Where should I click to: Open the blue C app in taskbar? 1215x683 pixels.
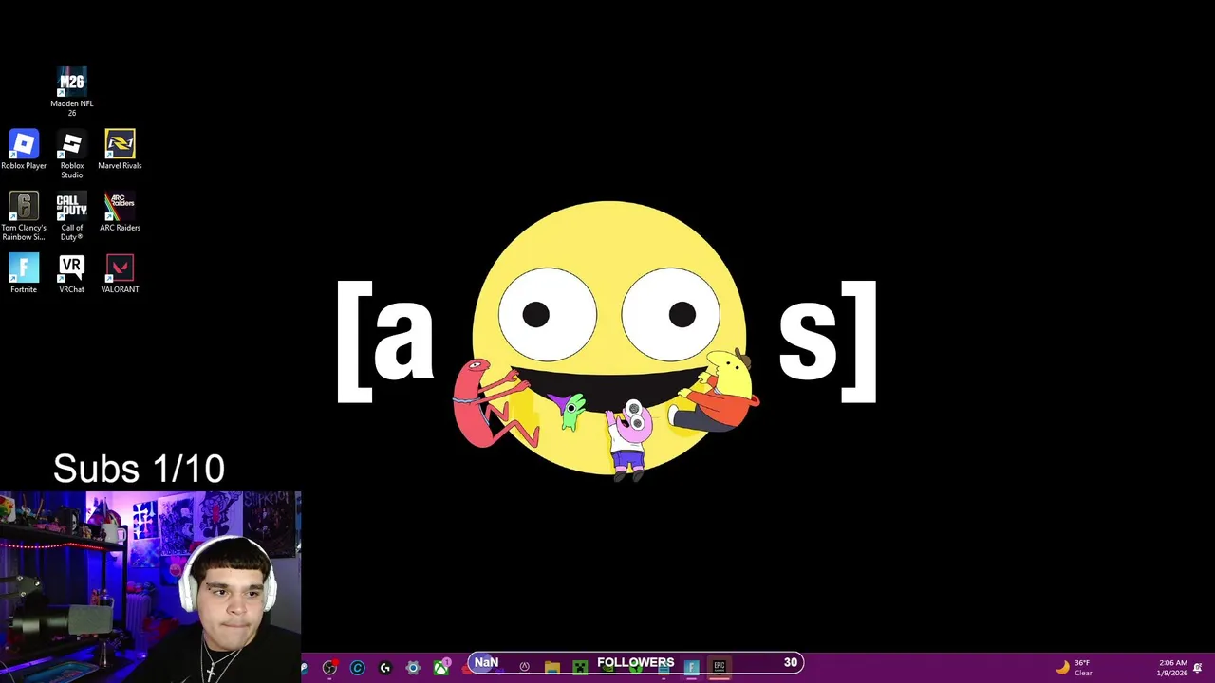[x=357, y=668]
